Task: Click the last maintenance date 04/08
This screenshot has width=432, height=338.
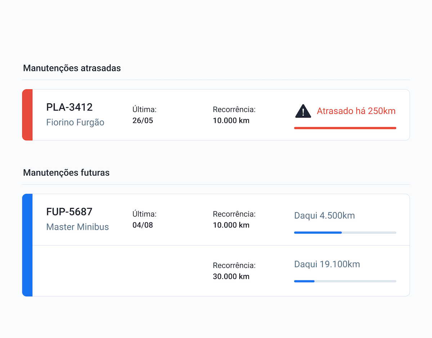Action: (143, 225)
